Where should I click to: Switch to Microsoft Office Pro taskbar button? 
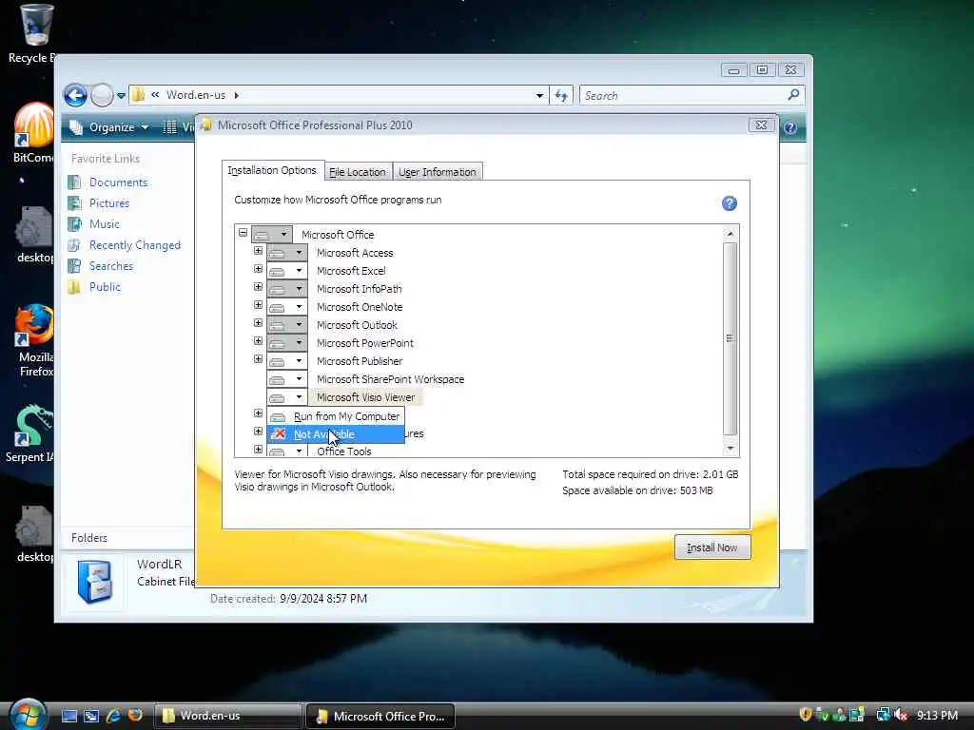coord(380,716)
